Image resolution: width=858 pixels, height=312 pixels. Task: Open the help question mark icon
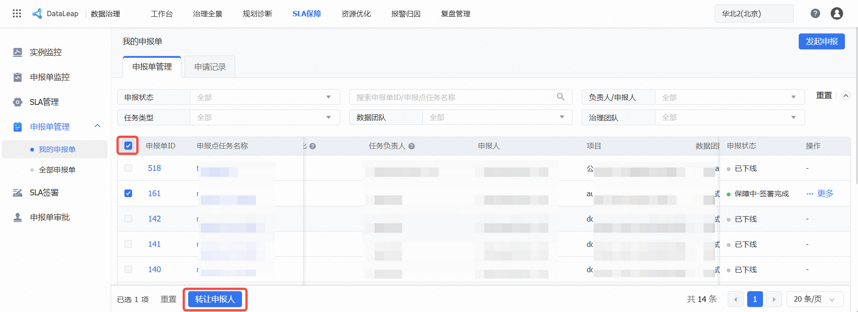(x=815, y=14)
